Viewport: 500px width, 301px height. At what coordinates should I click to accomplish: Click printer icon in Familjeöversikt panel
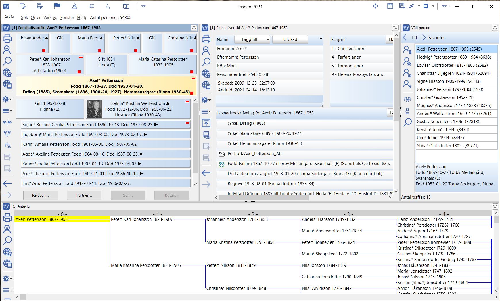pos(7,38)
